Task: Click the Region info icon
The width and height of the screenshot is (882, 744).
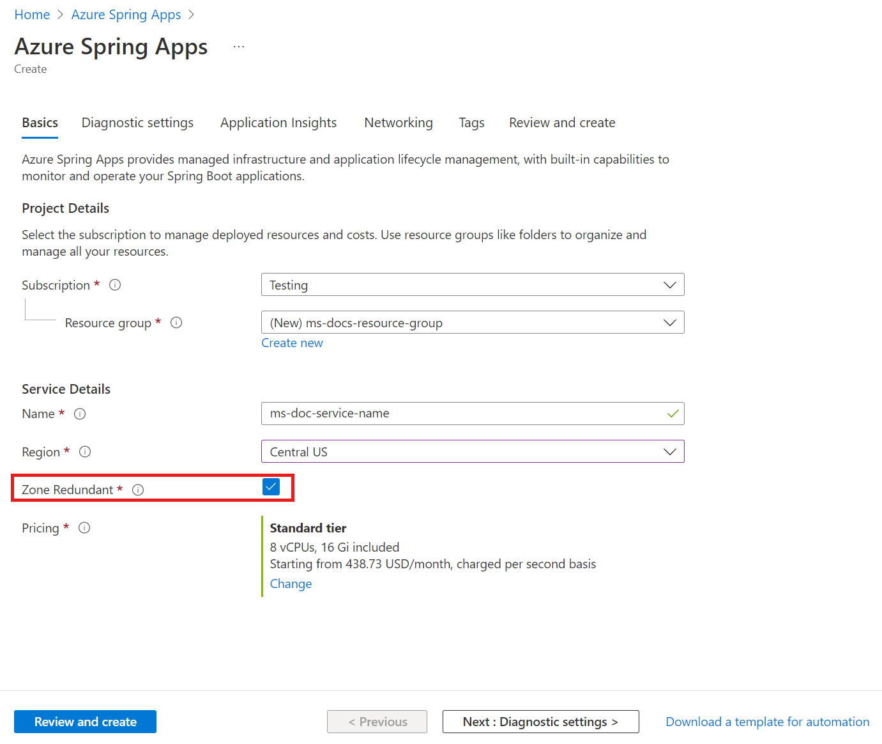Action: coord(85,452)
